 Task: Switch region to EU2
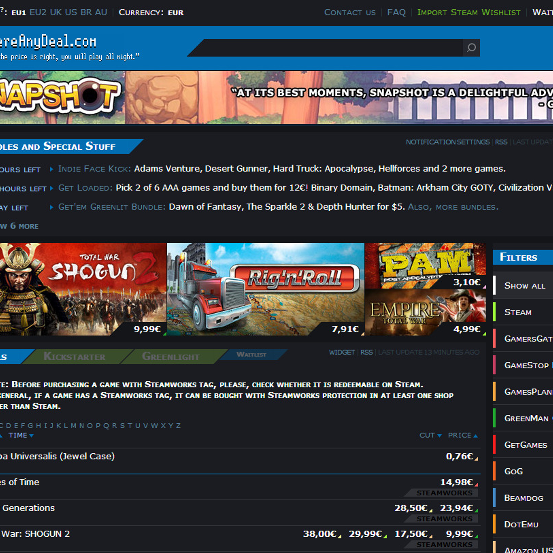pyautogui.click(x=38, y=12)
